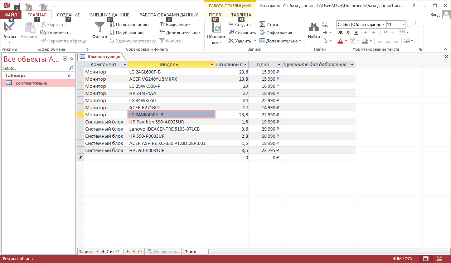Sort records По убыванию
Image resolution: width=451 pixels, height=263 pixels.
127,32
